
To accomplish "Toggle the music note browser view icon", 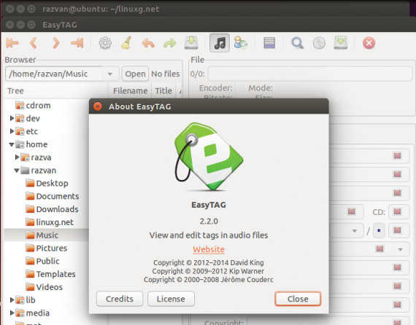I will [220, 43].
